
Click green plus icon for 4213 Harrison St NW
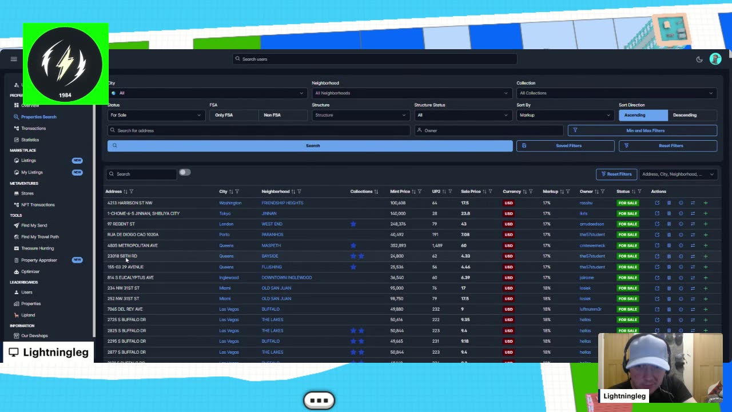point(705,203)
